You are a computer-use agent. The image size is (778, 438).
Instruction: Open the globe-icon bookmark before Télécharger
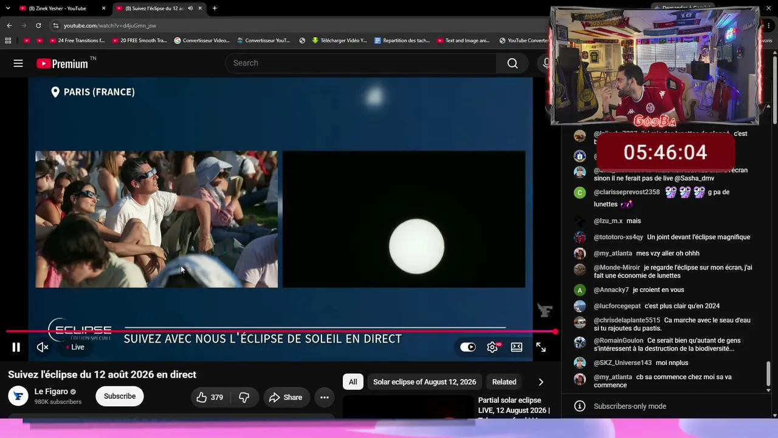pos(302,41)
